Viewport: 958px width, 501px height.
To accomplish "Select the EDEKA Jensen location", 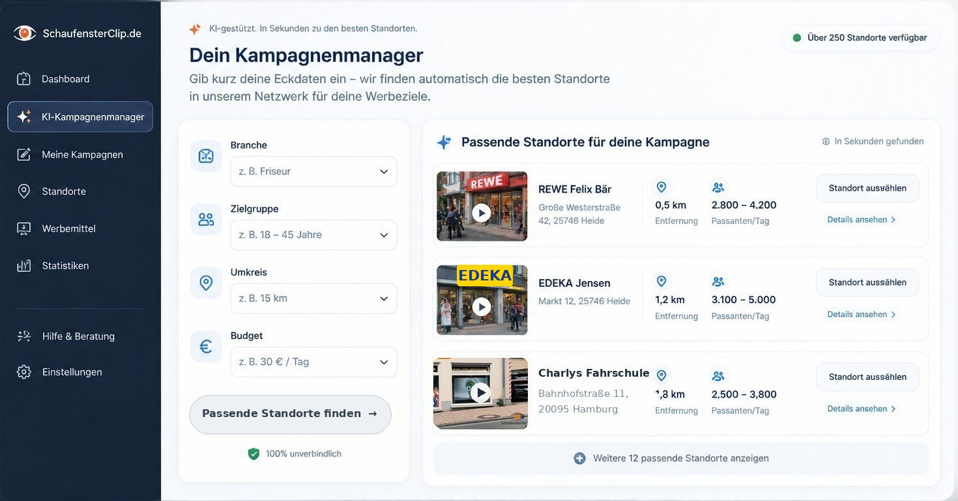I will (x=867, y=282).
